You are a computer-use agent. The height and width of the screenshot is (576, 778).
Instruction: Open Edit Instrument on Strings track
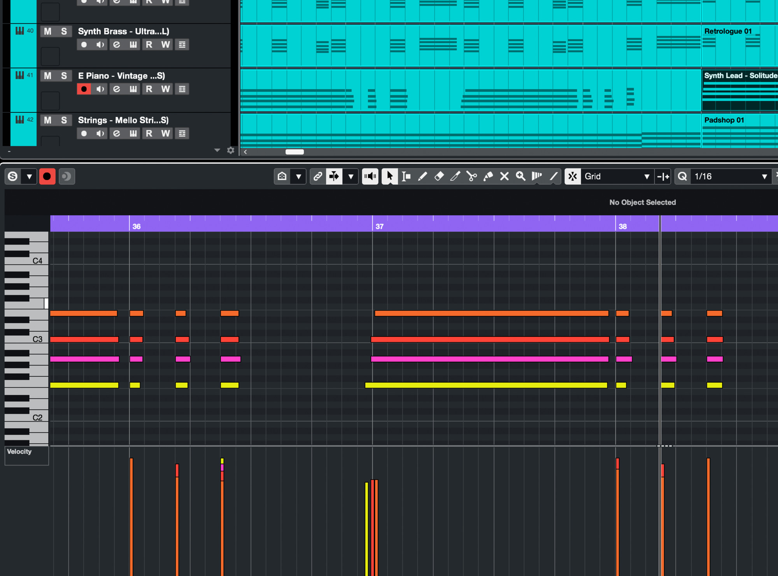133,133
